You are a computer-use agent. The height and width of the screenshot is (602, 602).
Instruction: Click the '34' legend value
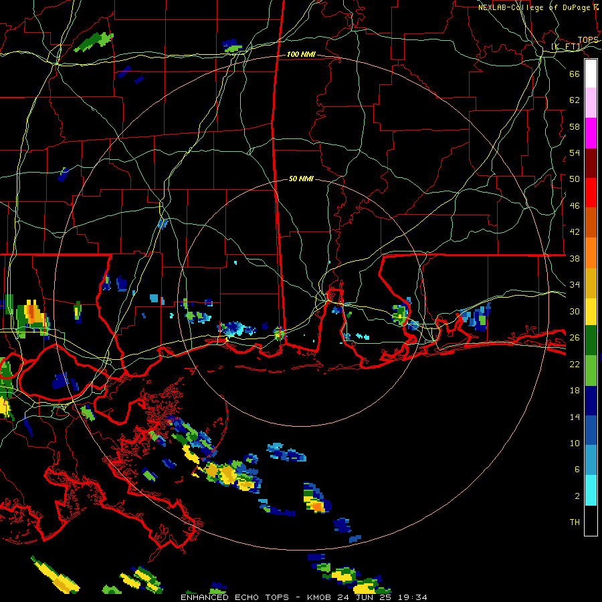click(575, 285)
